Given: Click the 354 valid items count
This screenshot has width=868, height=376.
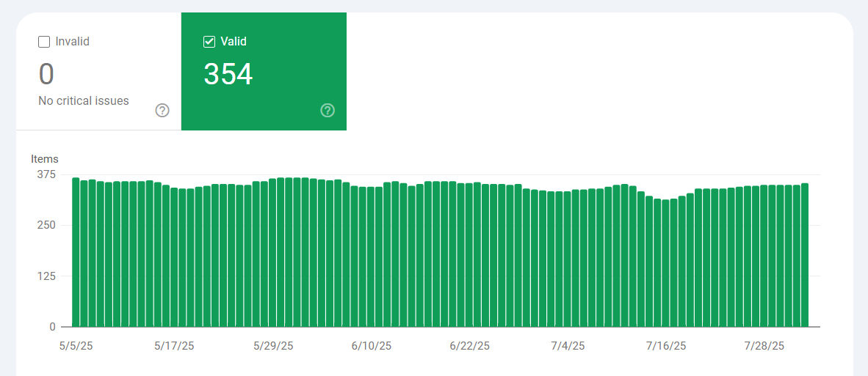Looking at the screenshot, I should point(228,75).
